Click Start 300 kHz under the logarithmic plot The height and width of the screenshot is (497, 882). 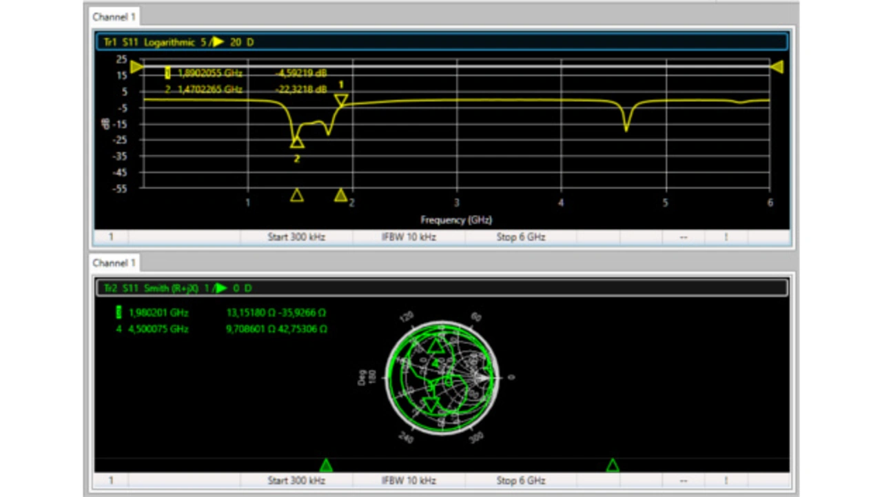[296, 237]
